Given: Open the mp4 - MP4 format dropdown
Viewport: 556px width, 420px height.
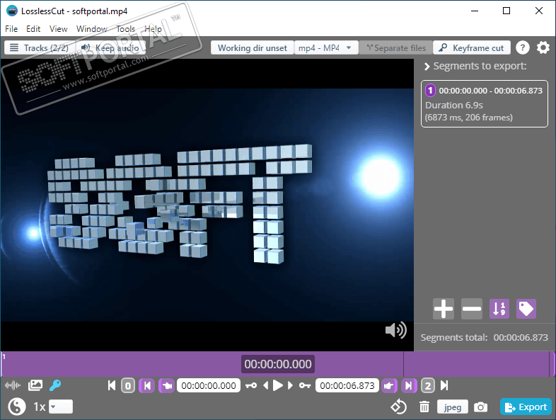Looking at the screenshot, I should 326,47.
